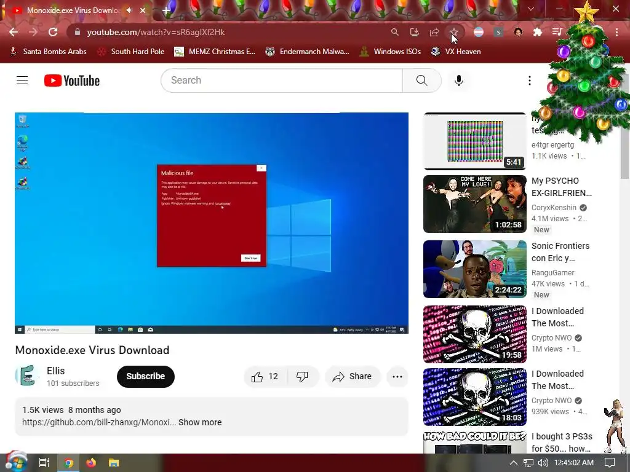Open the 5:41 colorful pixel grid thumbnail
This screenshot has width=630, height=472.
click(474, 141)
